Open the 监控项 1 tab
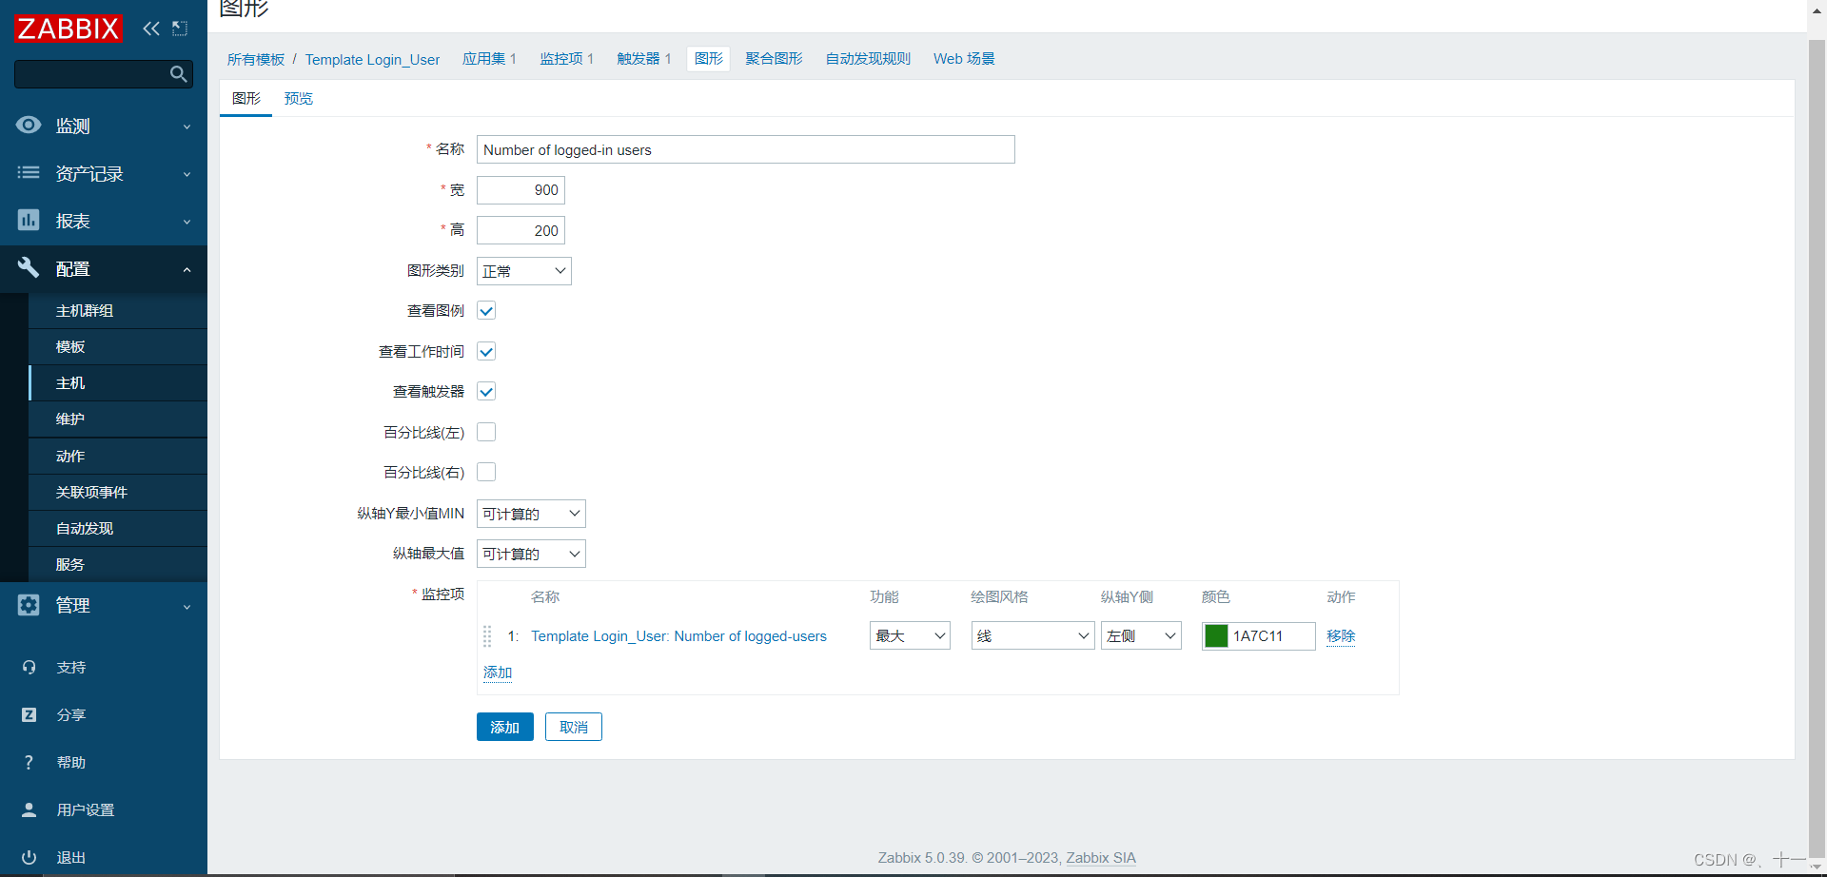The image size is (1827, 877). 567,58
